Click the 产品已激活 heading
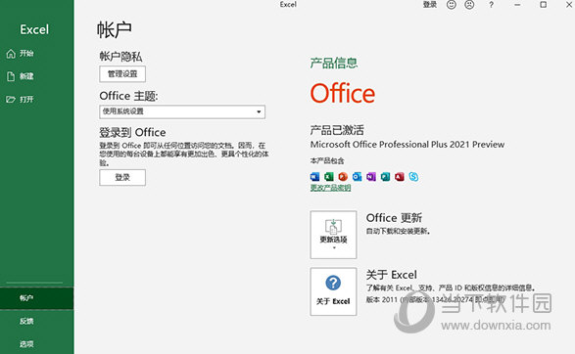575x354 pixels. click(x=337, y=130)
